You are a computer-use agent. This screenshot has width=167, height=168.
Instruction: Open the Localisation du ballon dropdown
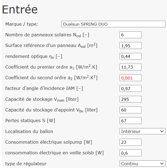[x=142, y=131]
